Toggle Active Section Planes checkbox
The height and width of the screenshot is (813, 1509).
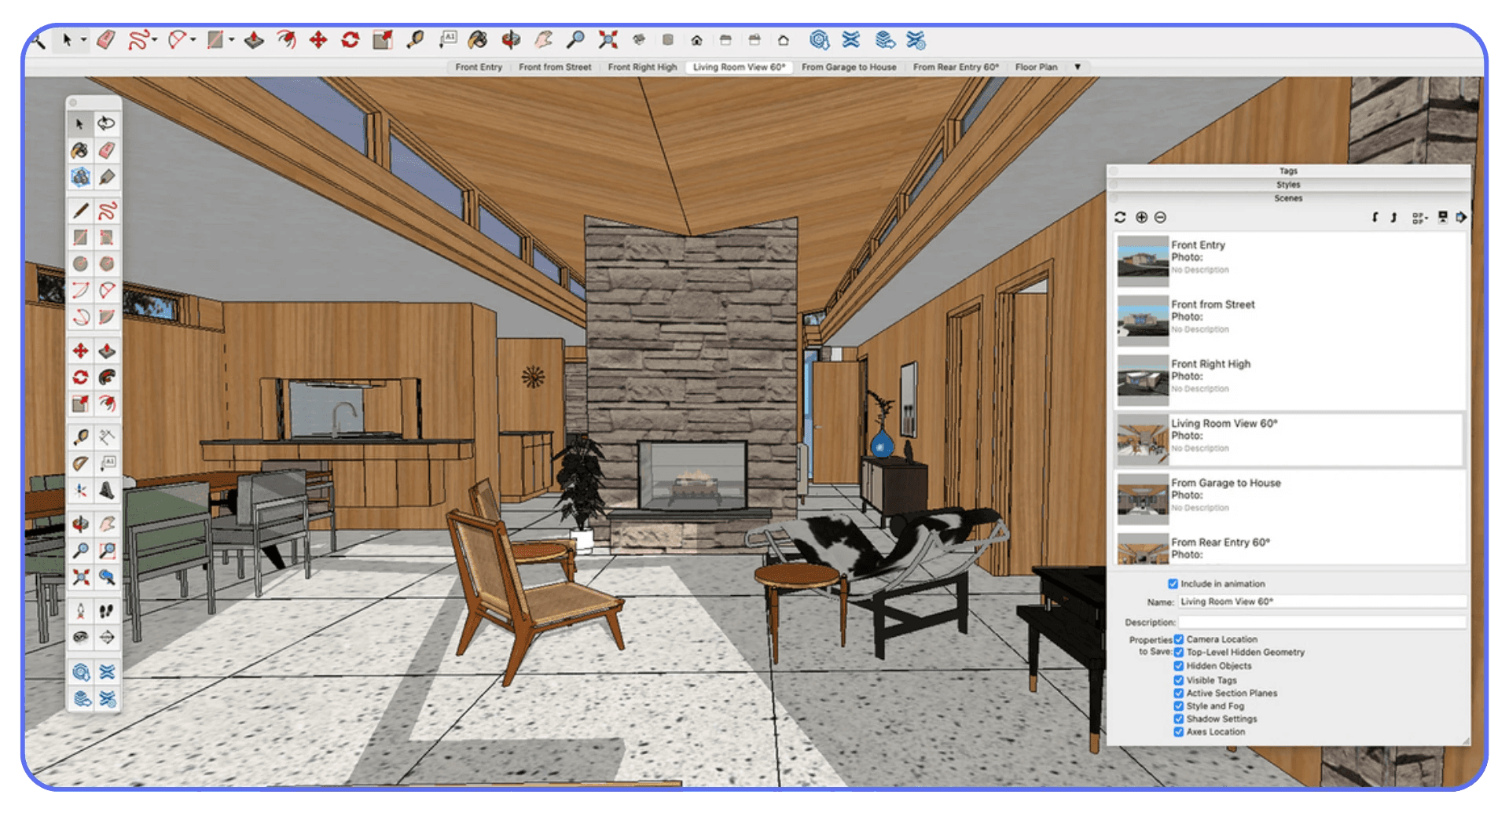point(1178,693)
